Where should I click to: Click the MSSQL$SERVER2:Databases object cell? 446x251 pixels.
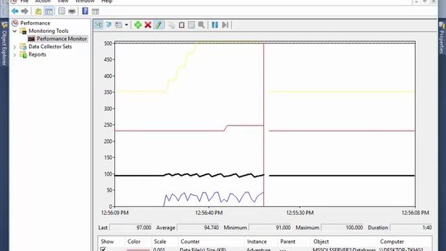tap(344, 250)
